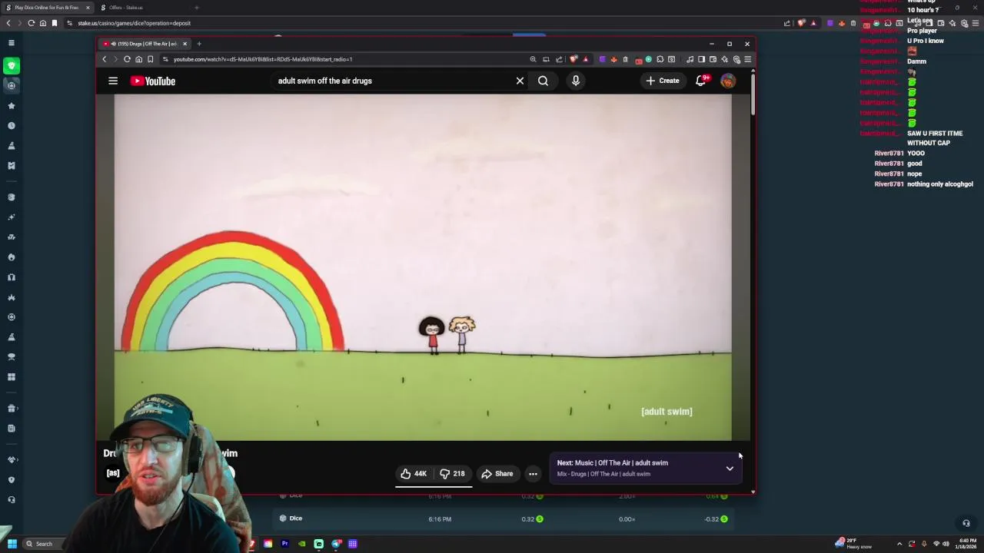Close the Play Dice Online tab
This screenshot has height=553, width=984.
[88, 8]
